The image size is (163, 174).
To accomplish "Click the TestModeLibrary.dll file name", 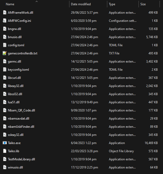I will pyautogui.click(x=21, y=159).
